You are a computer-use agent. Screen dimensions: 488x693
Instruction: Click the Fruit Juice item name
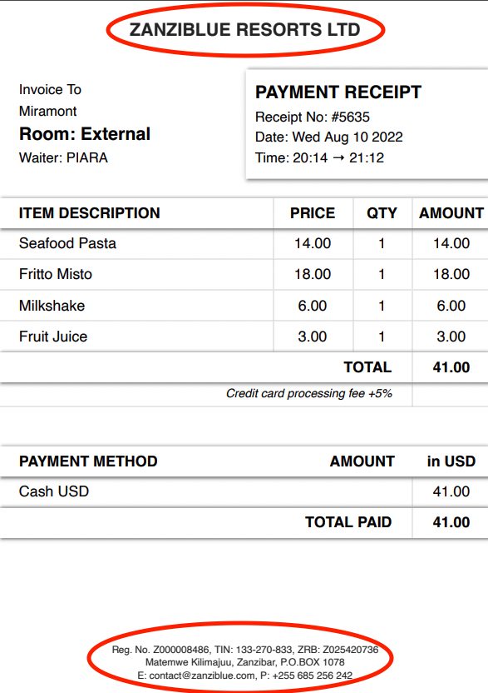point(53,337)
